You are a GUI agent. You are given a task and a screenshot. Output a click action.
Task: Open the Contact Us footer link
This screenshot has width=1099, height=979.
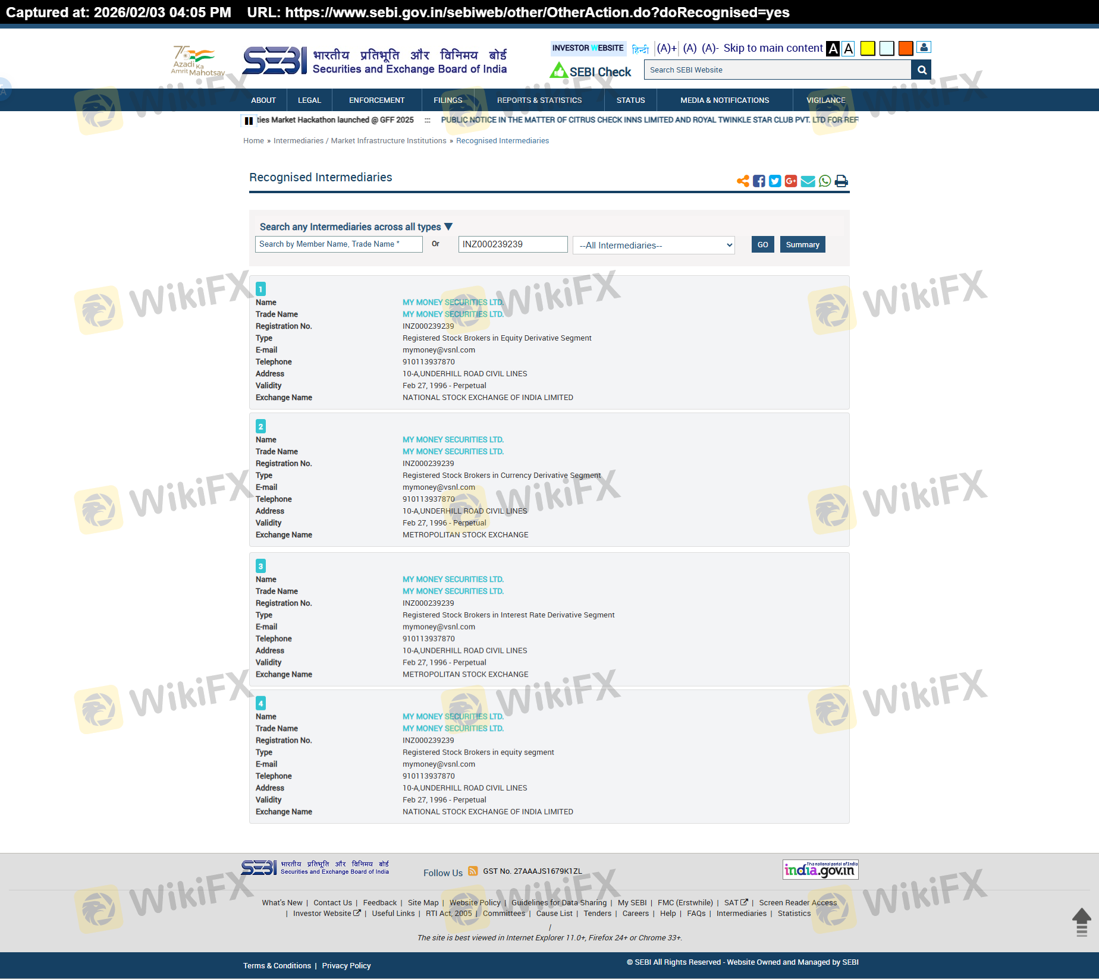(333, 903)
